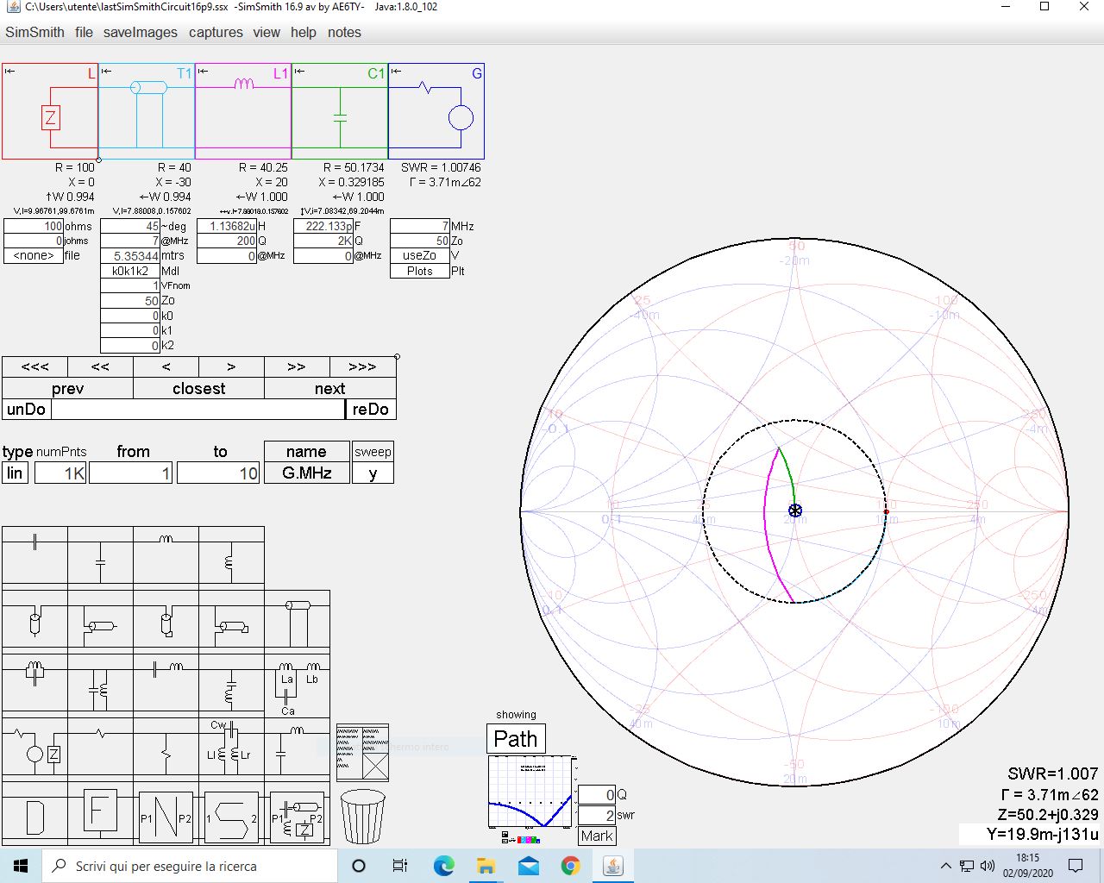Viewport: 1104px width, 883px height.
Task: Toggle the Path showing button
Action: coord(516,739)
